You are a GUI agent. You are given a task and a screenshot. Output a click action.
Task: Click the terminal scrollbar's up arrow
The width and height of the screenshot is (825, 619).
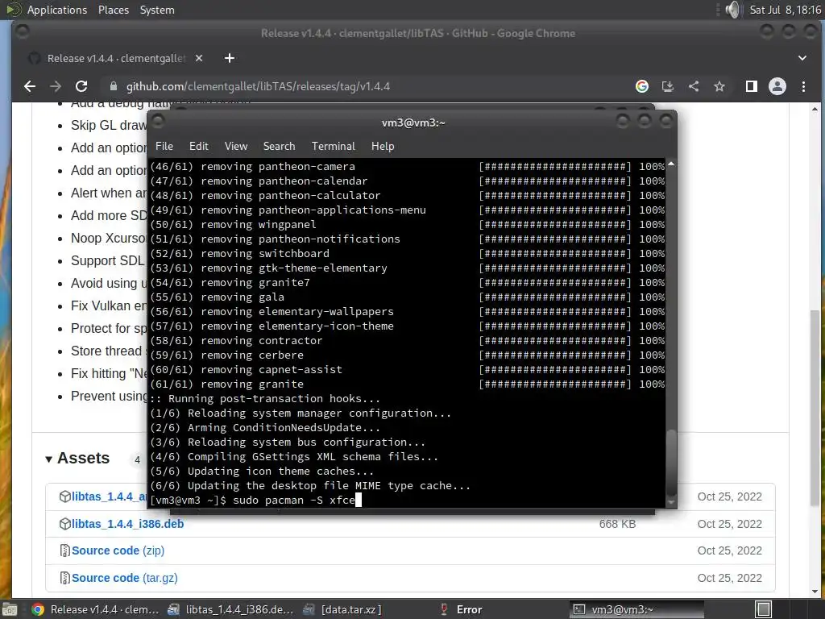[x=671, y=164]
